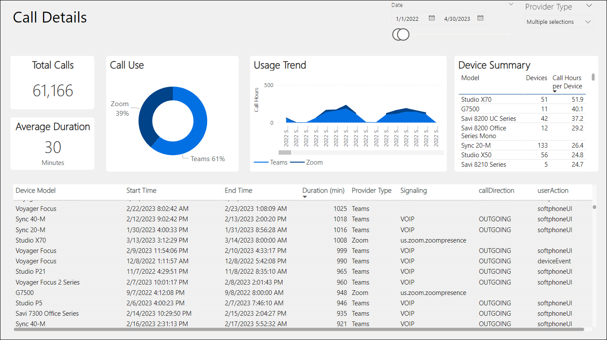607x340 pixels.
Task: Click the Usage Trend horizontal scrollbar thumb
Action: 285,152
